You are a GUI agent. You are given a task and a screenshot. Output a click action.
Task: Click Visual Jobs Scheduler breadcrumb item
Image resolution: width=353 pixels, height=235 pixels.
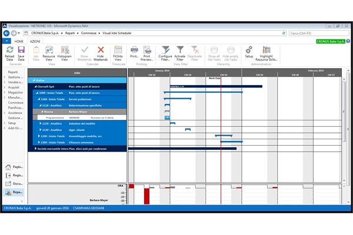117,33
